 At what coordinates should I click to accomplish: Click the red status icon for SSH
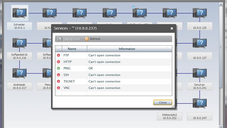59,75
